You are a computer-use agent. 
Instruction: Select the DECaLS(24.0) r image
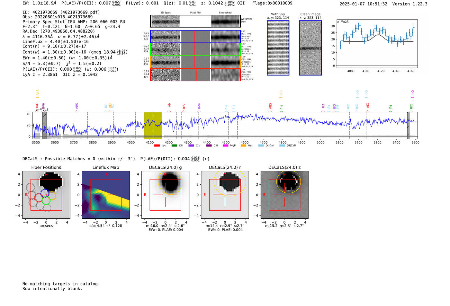point(225,195)
